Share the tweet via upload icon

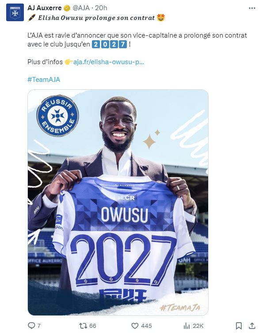[252, 326]
